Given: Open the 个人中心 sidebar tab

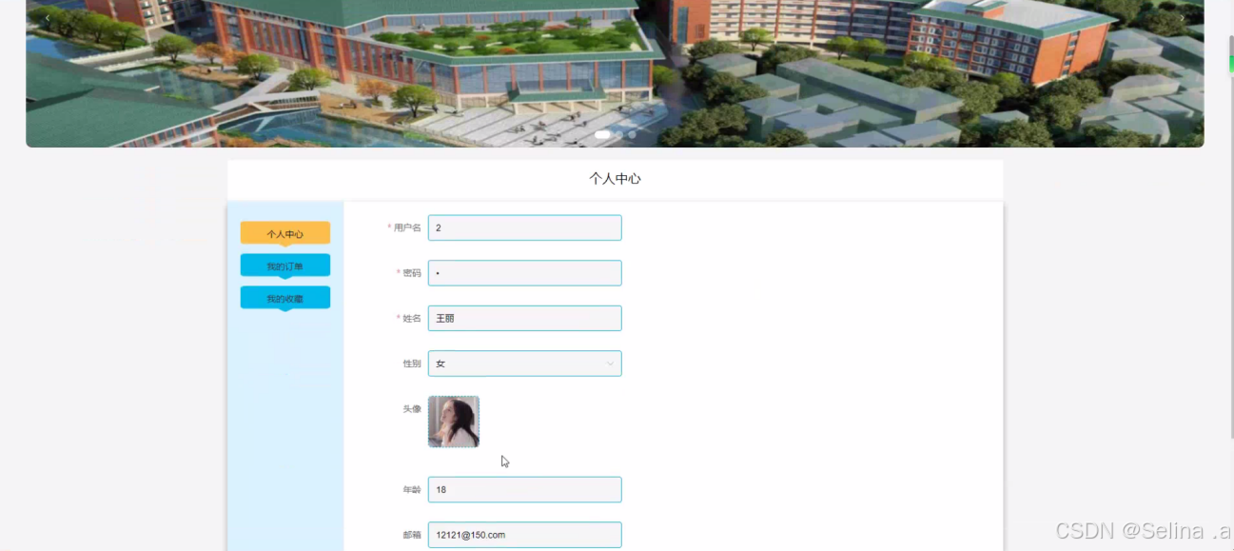Looking at the screenshot, I should [285, 233].
